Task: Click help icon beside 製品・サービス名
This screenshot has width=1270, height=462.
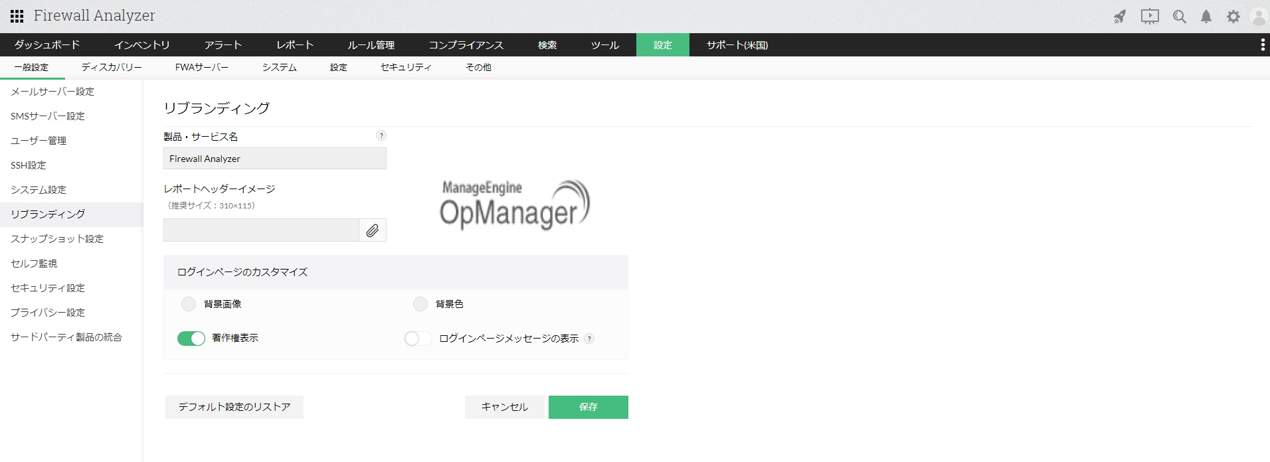Action: point(381,135)
